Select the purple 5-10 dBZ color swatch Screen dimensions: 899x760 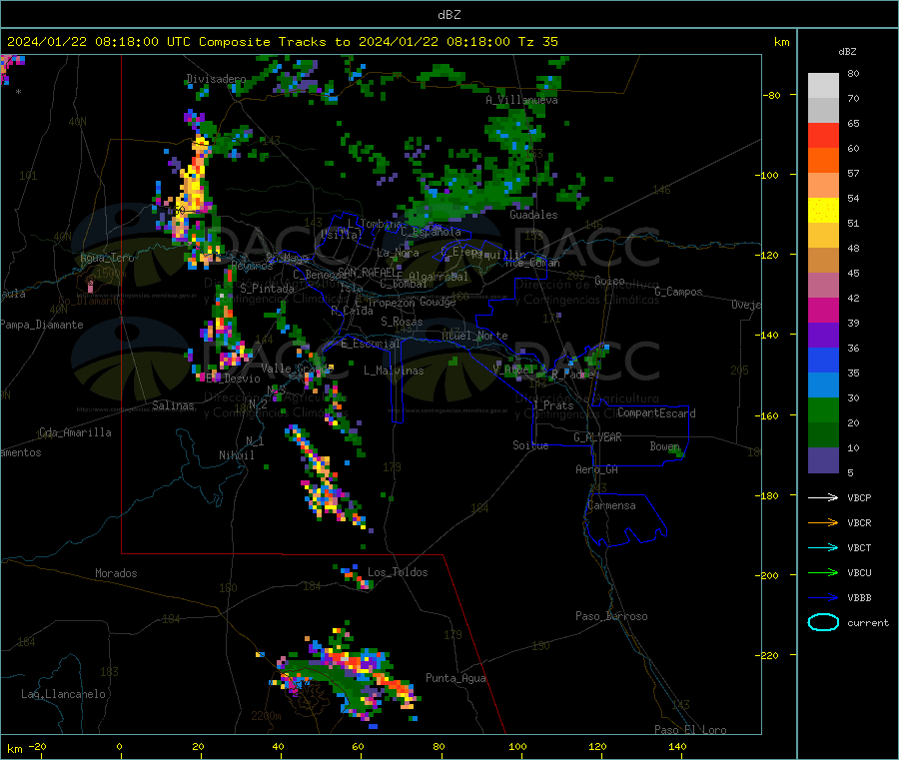tap(823, 460)
